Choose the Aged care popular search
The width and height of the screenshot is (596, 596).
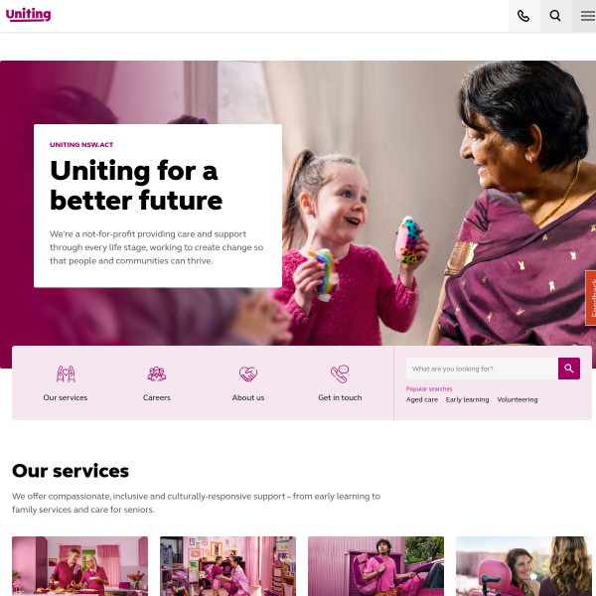[422, 400]
